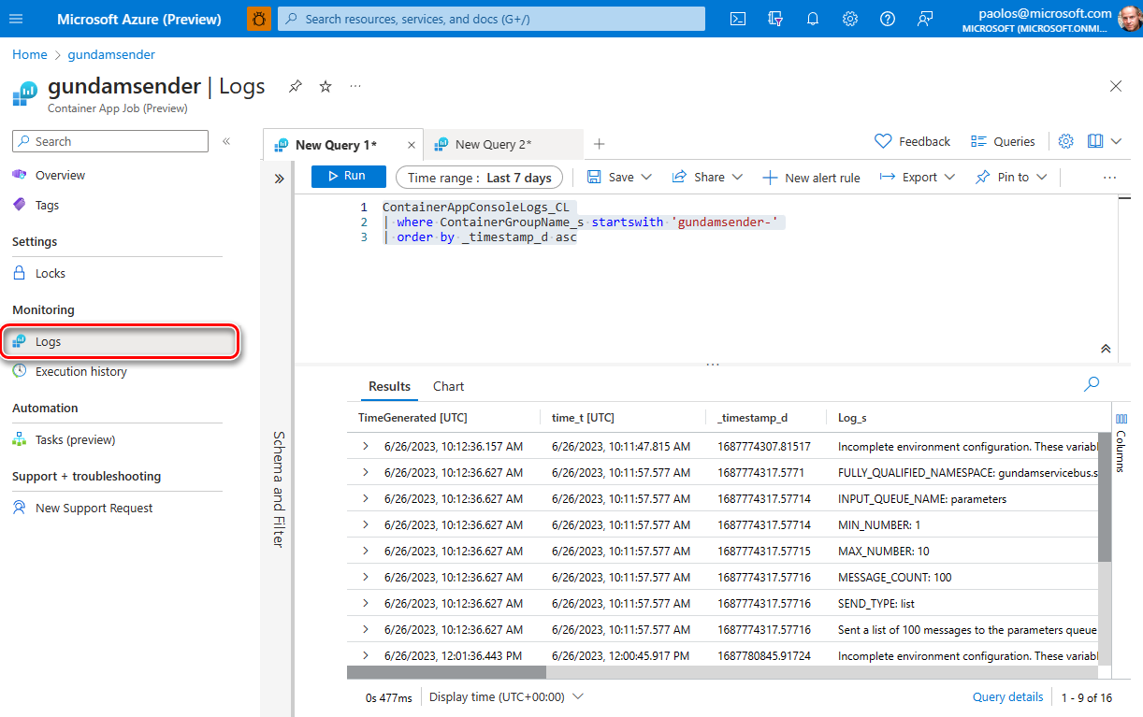Image resolution: width=1143 pixels, height=717 pixels.
Task: Open Log Analytics settings gear
Action: click(1066, 141)
